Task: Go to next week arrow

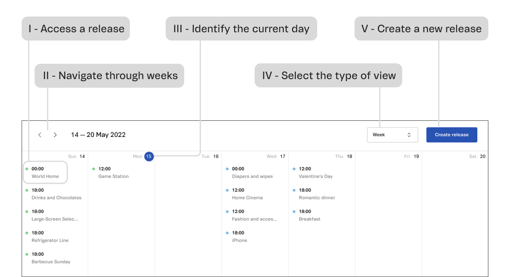Action: 55,135
